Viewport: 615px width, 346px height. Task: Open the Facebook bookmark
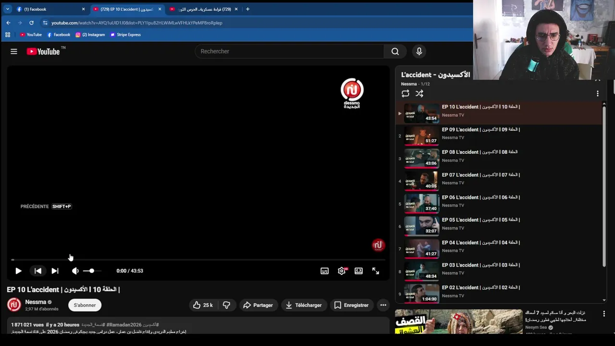[x=59, y=35]
